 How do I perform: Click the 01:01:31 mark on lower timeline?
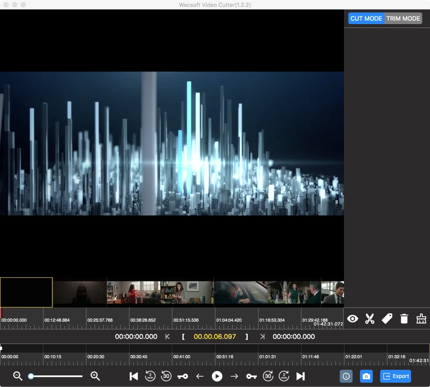click(x=267, y=356)
